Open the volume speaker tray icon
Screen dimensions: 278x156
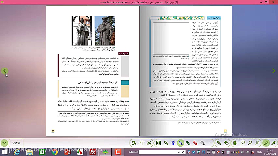(x=243, y=152)
